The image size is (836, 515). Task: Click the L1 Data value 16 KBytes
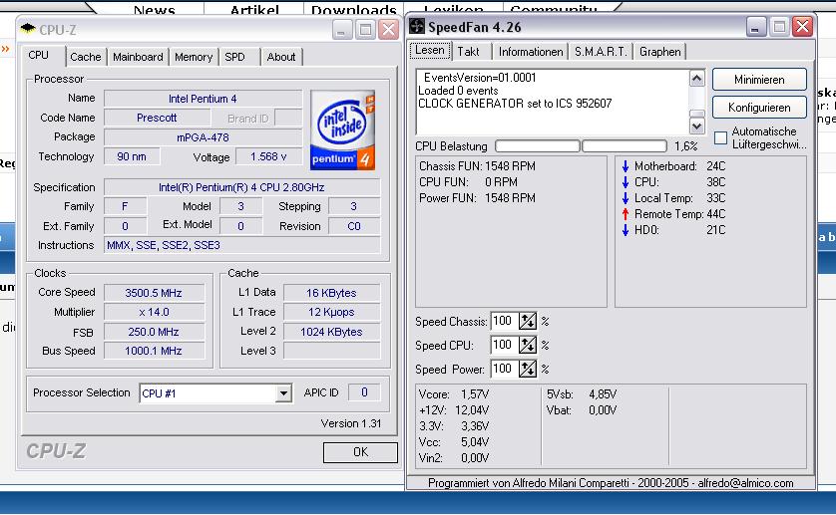pyautogui.click(x=331, y=293)
